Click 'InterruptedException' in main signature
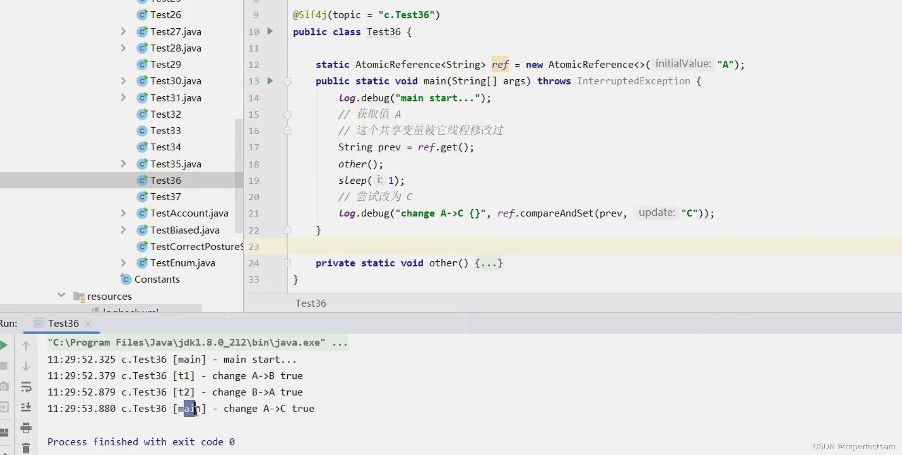This screenshot has width=902, height=455. pyautogui.click(x=634, y=81)
